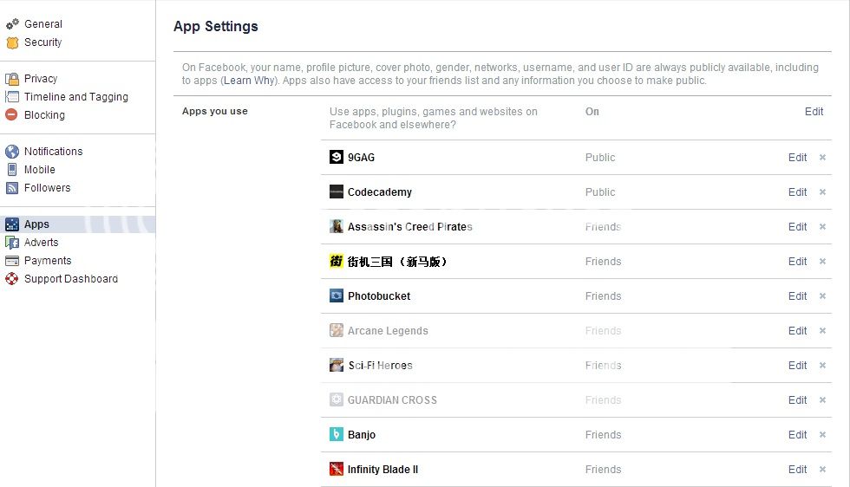The image size is (850, 487).
Task: Edit Codecademy app settings
Action: point(797,192)
